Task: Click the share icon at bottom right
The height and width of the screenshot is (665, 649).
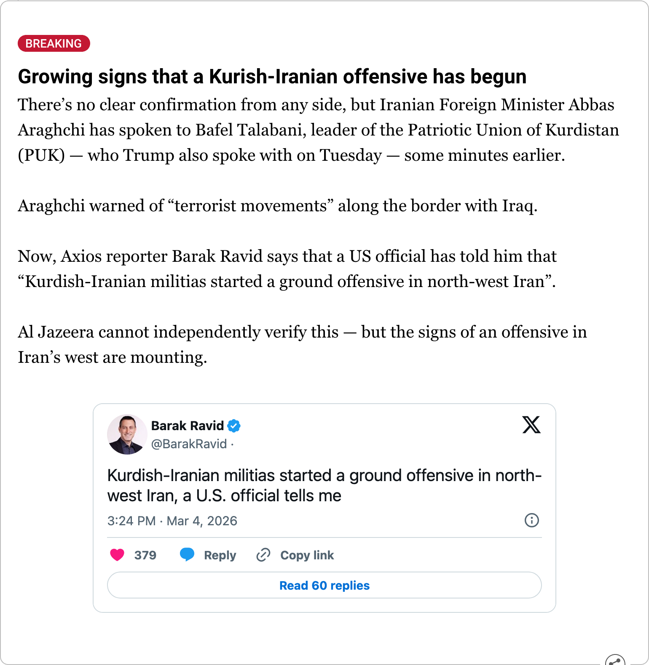Action: [615, 661]
